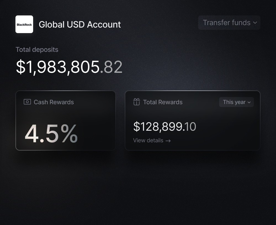
Task: Click the Cash Rewards heading
Action: (54, 102)
